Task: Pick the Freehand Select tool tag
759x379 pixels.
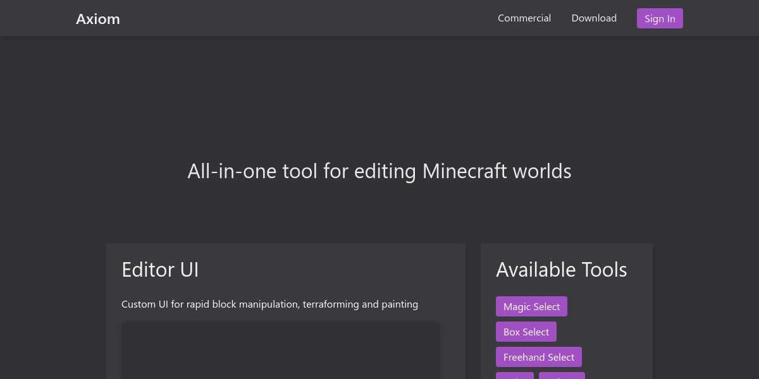Action: pos(539,357)
